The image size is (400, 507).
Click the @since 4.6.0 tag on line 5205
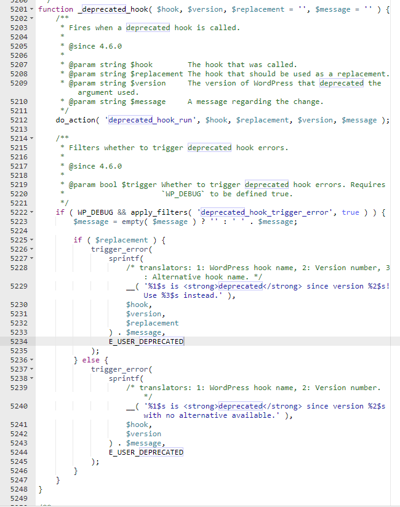click(x=95, y=47)
